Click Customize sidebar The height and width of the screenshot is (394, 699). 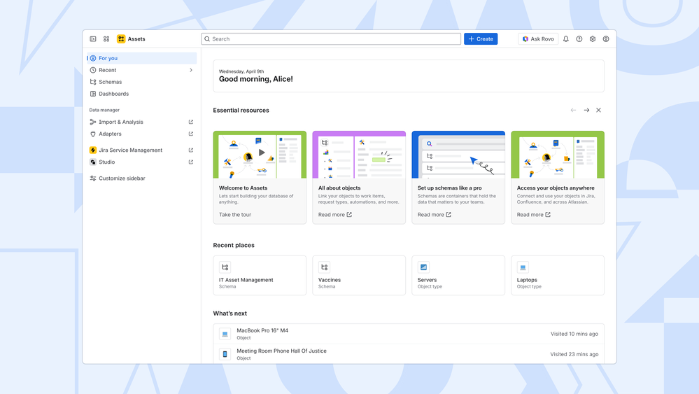pyautogui.click(x=141, y=178)
